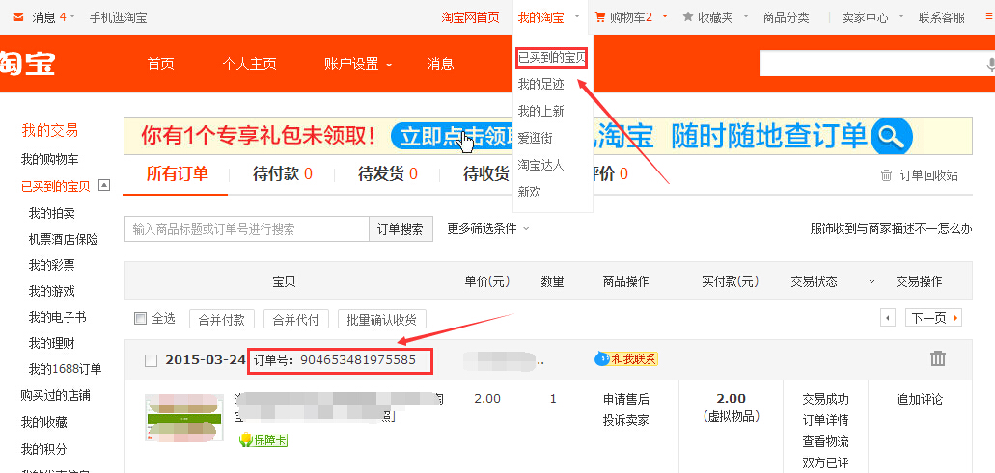This screenshot has width=995, height=473.
Task: Open 个人主页 in the nav bar
Action: (x=249, y=64)
